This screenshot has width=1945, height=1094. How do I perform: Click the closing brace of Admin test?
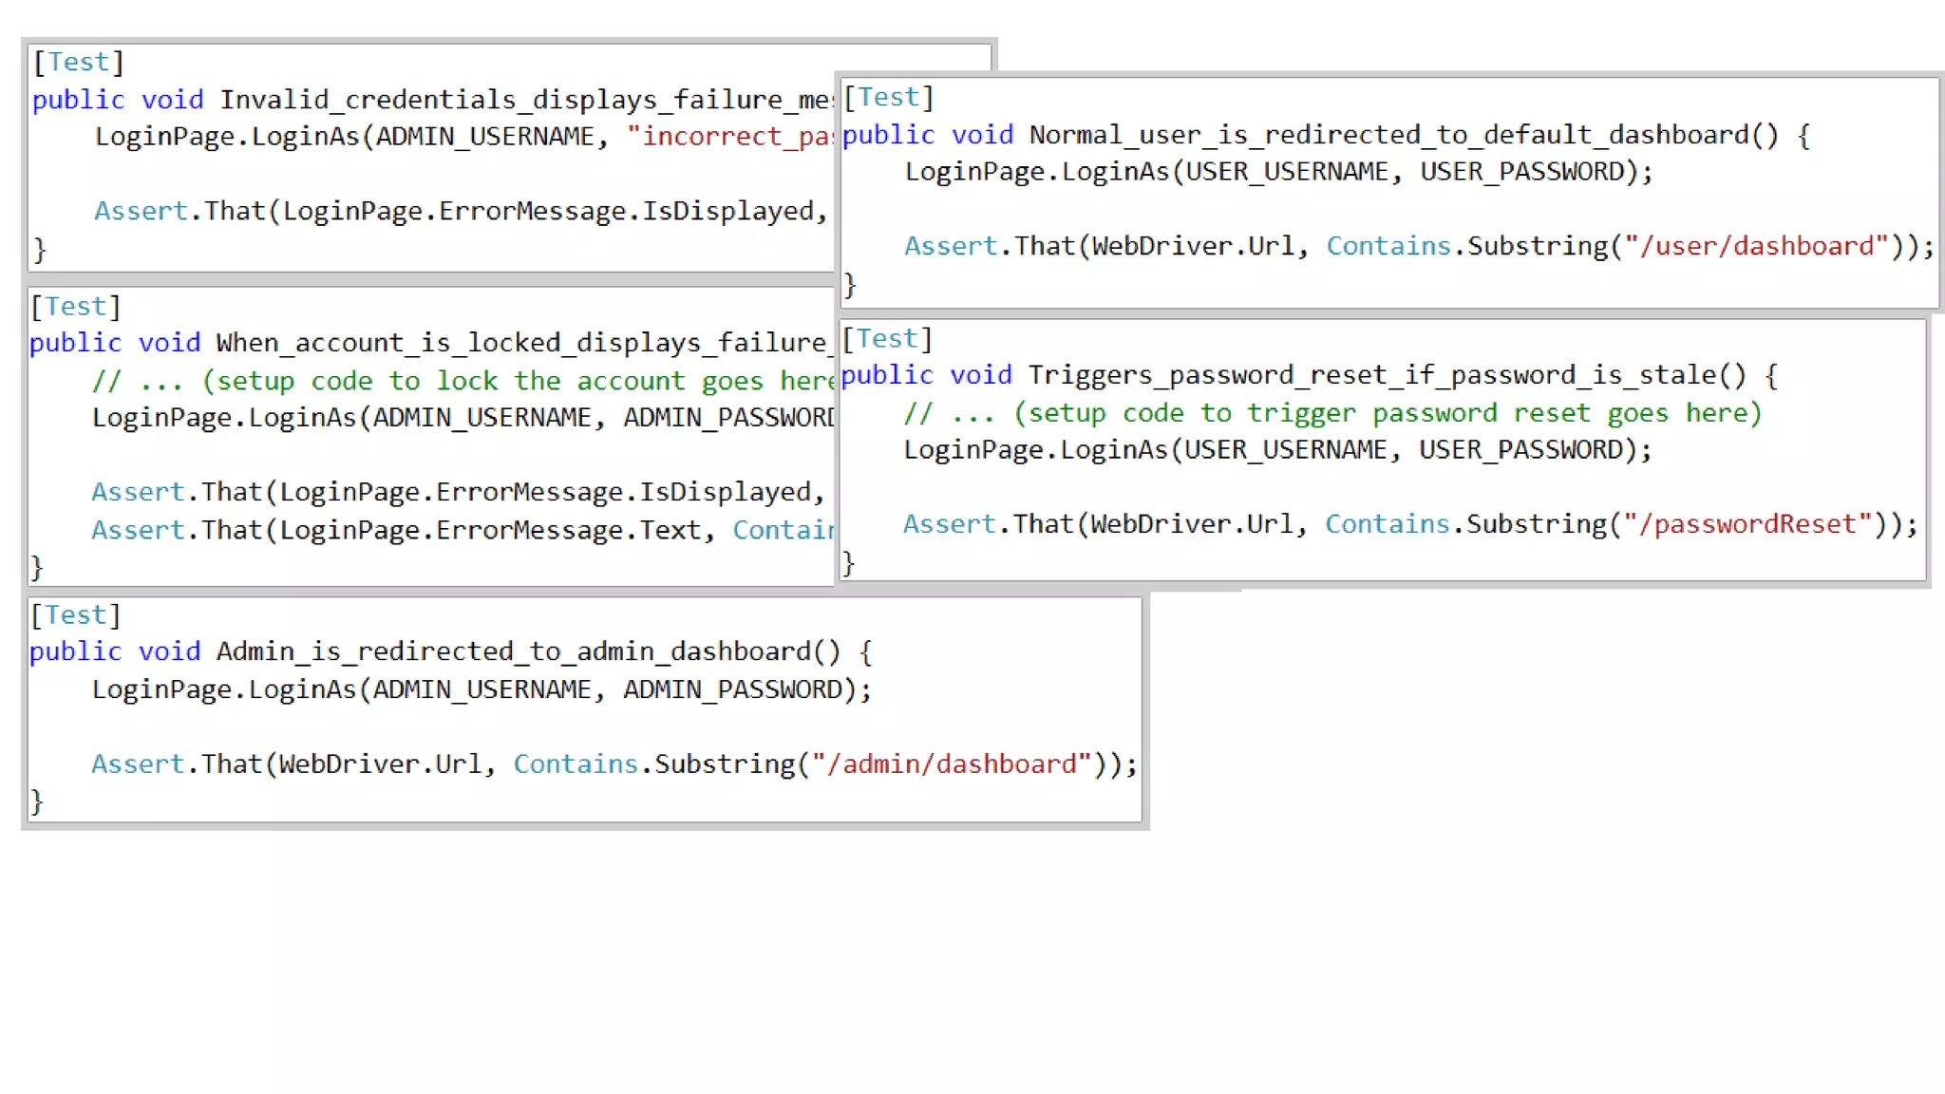click(x=36, y=802)
